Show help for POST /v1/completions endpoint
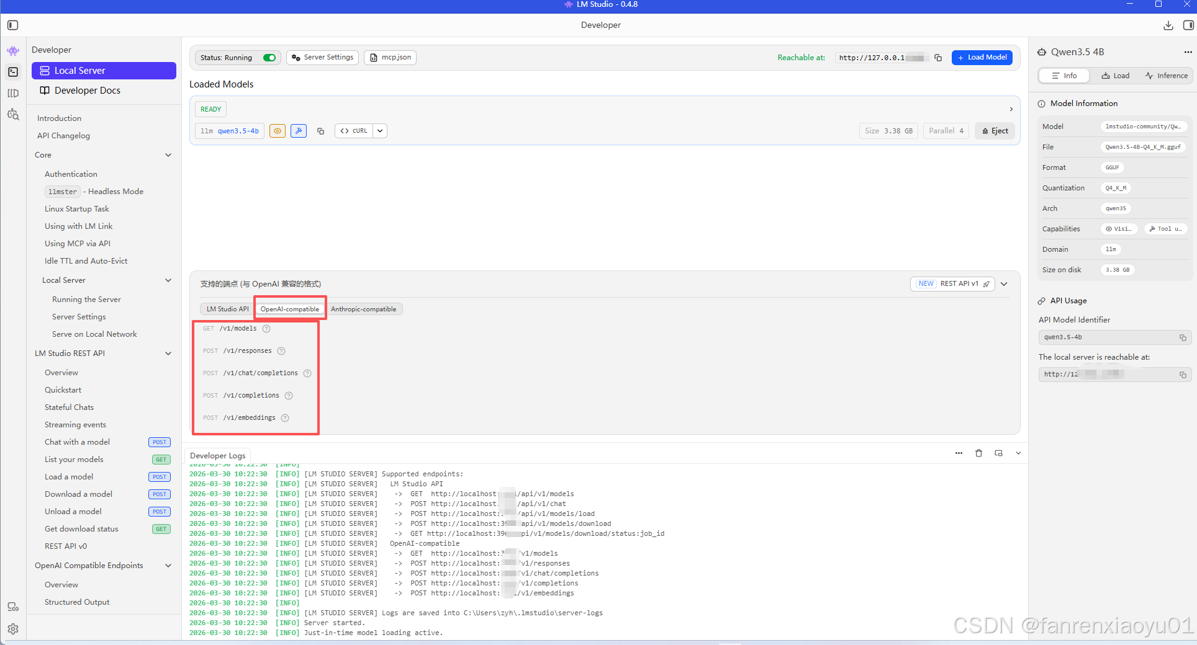Screen dimensions: 1197x645 pyautogui.click(x=289, y=396)
